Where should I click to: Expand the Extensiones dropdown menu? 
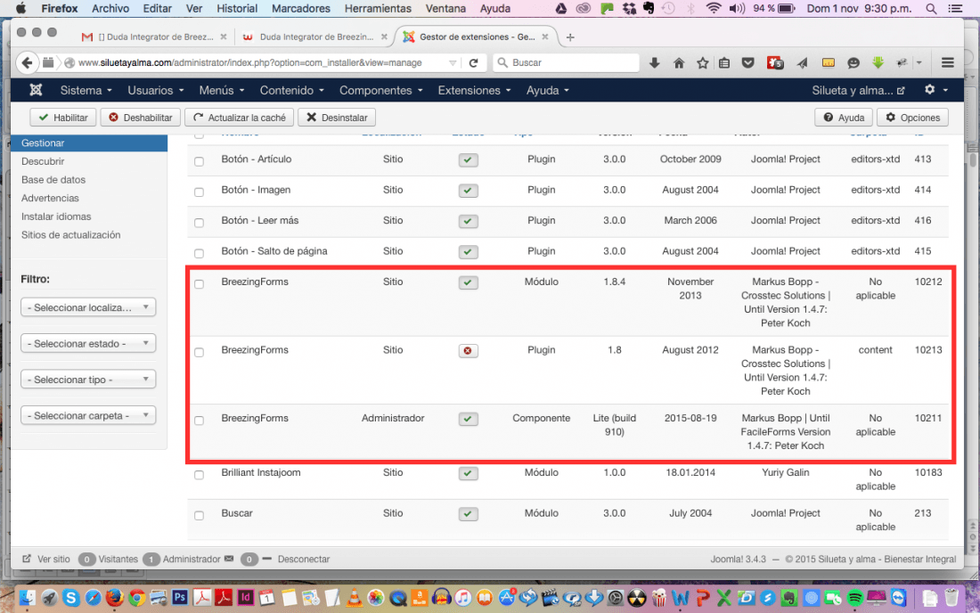[474, 91]
